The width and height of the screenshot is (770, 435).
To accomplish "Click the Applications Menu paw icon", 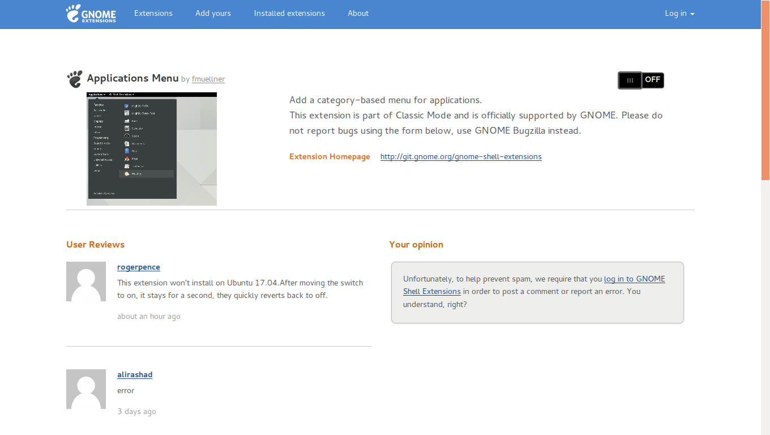I will pos(75,79).
